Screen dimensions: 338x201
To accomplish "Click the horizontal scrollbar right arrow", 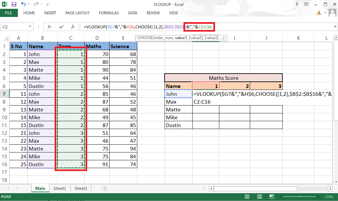I will (x=330, y=188).
